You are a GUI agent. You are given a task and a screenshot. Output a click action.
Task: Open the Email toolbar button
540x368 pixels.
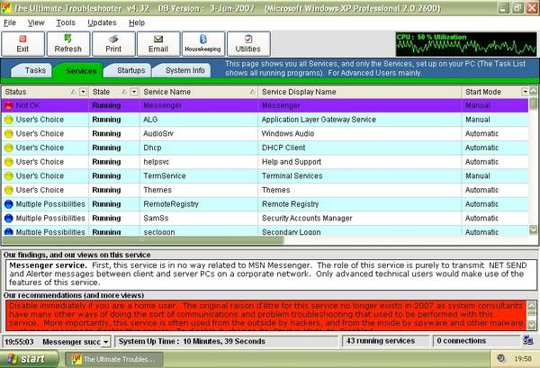point(158,44)
